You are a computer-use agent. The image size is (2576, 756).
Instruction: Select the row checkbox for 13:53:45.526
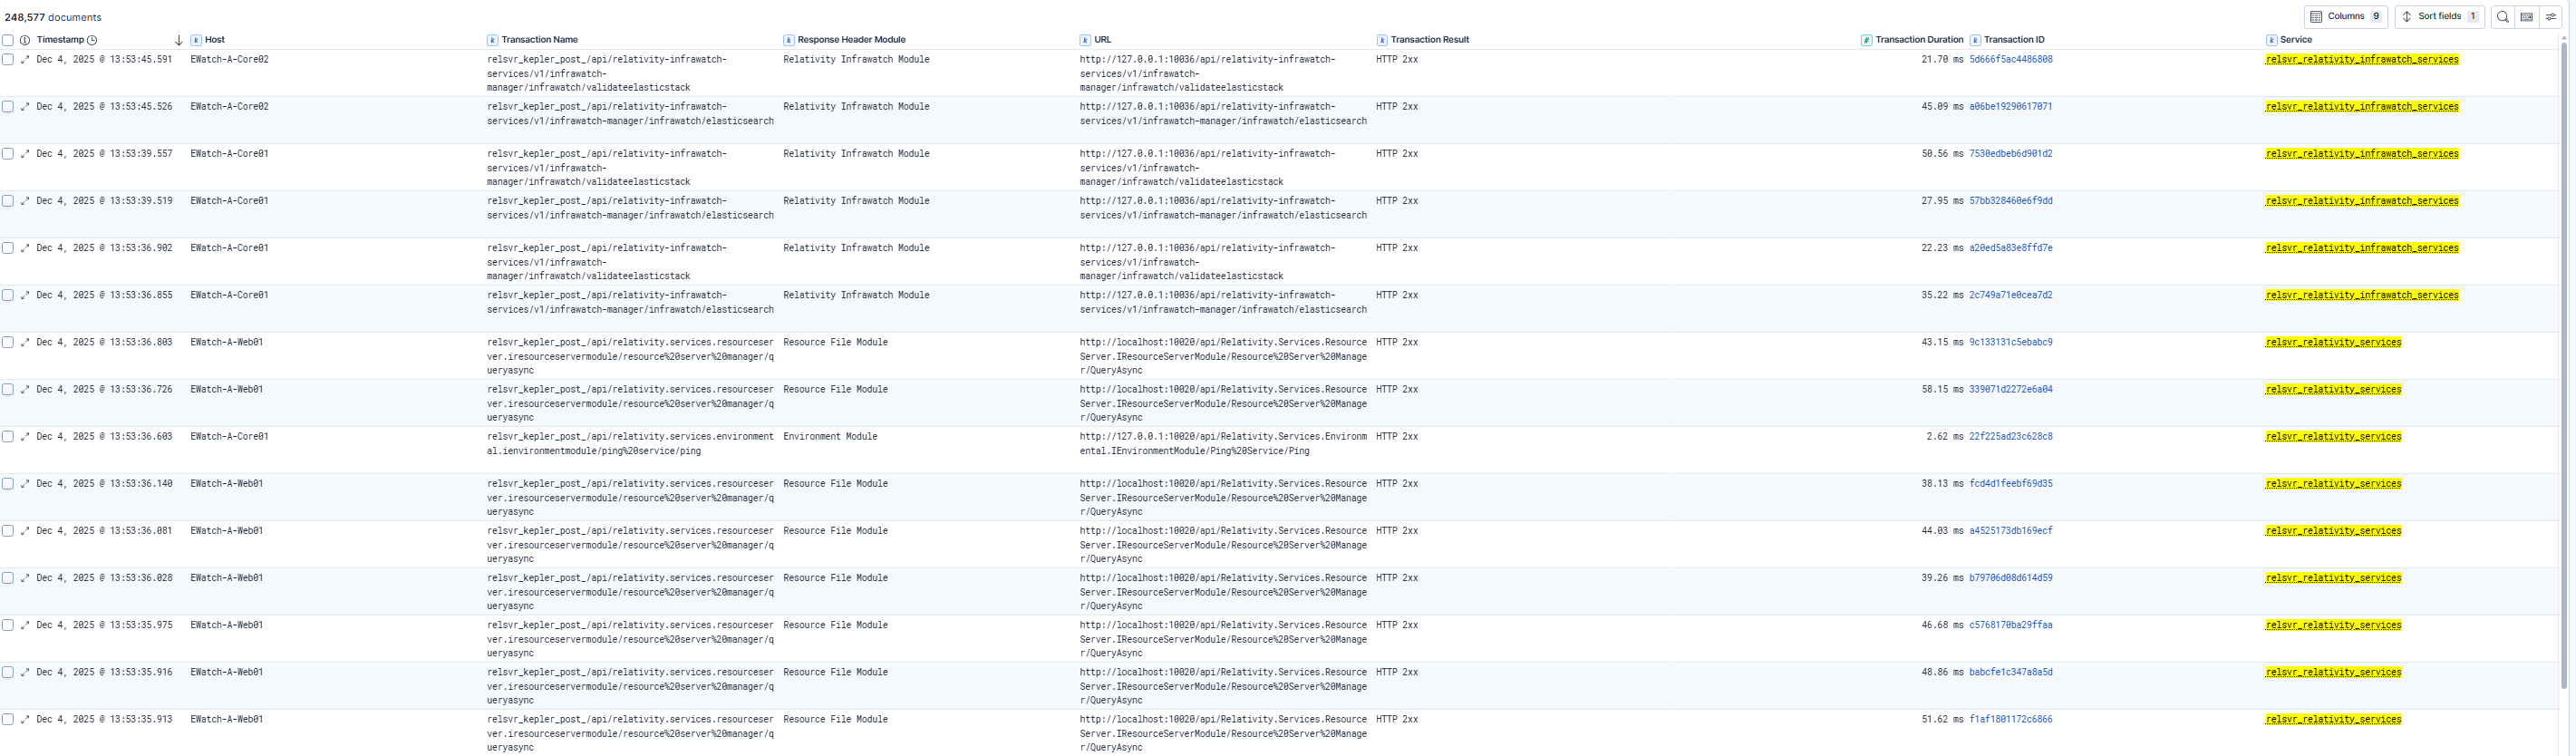click(8, 107)
